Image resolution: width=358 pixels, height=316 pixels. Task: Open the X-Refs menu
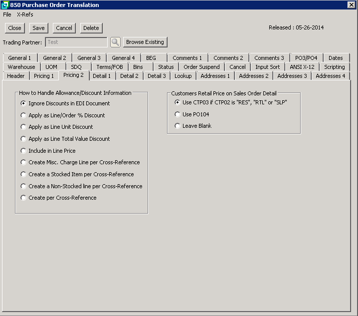pos(25,14)
